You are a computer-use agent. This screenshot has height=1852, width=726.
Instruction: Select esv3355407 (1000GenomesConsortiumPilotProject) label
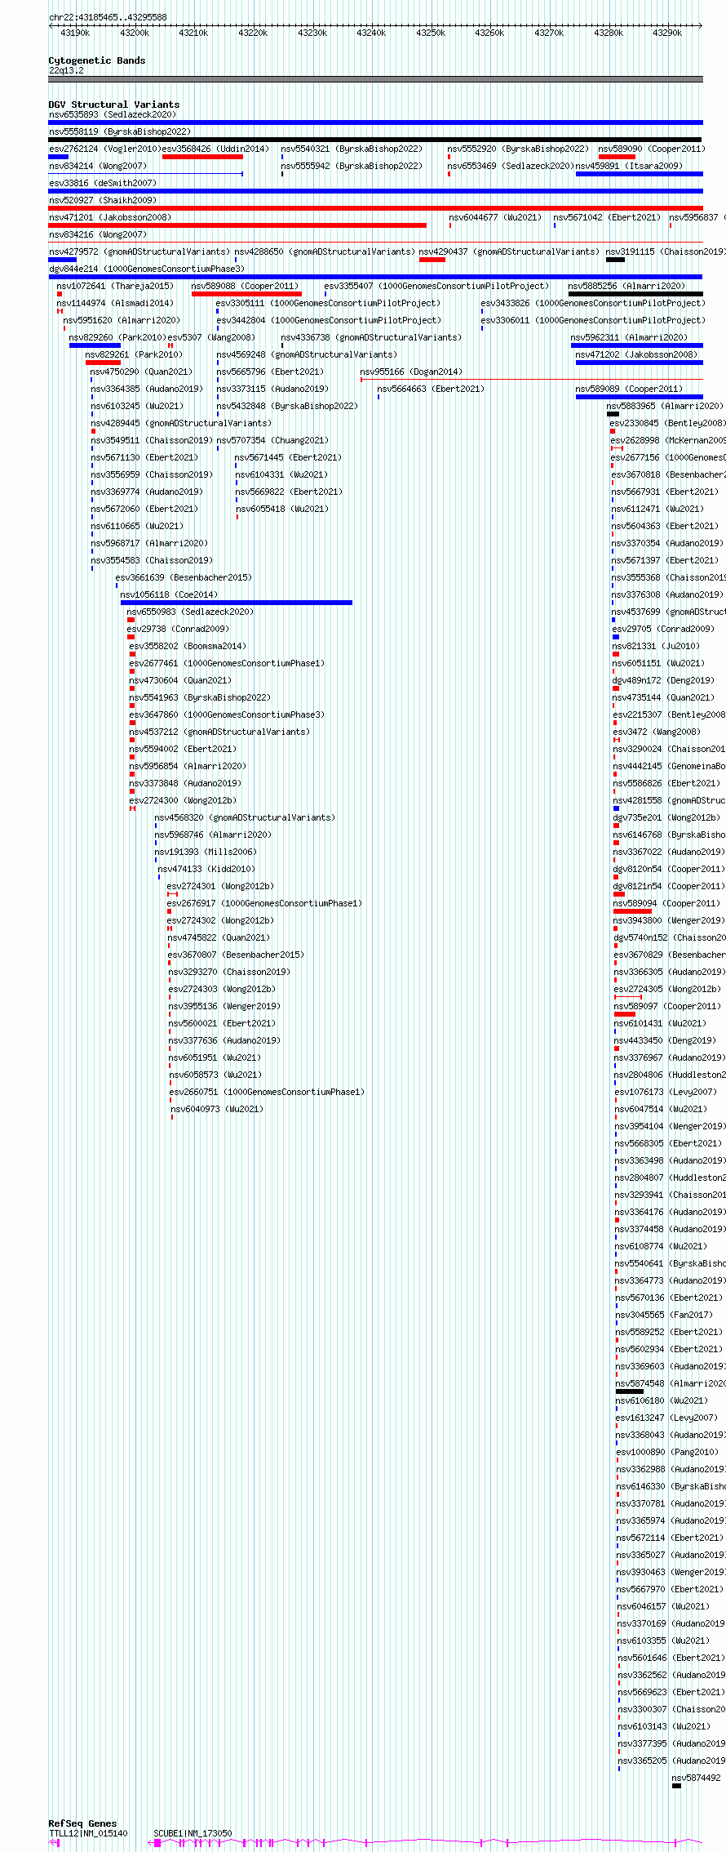coord(436,286)
